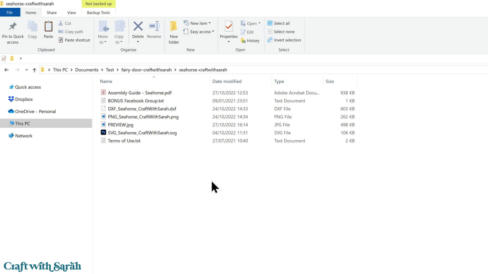Select SVG_Seahorse_CraftWithSarah.svg file

(x=142, y=133)
